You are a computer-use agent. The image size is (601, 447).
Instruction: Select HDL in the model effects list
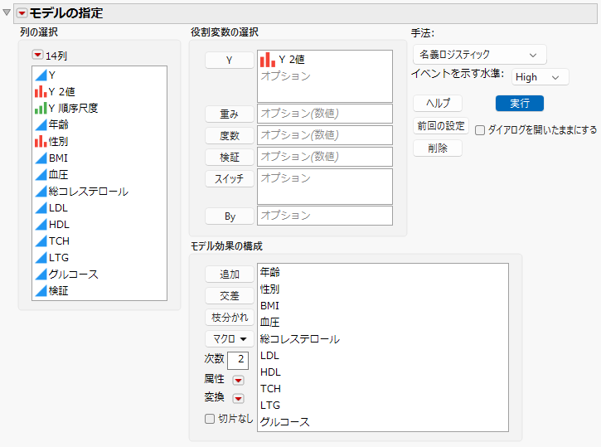click(x=270, y=372)
